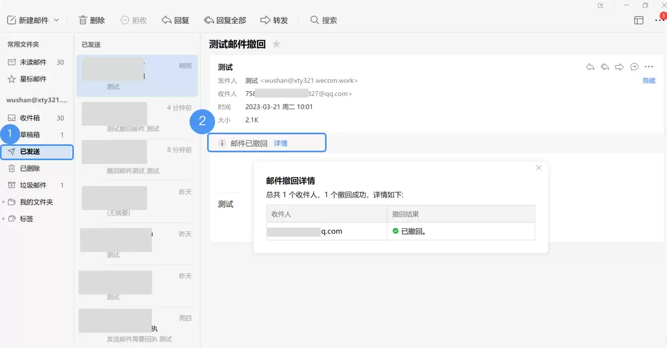Close the 邮件撤回详情 dialog
Viewport: 667px width, 348px height.
point(538,168)
